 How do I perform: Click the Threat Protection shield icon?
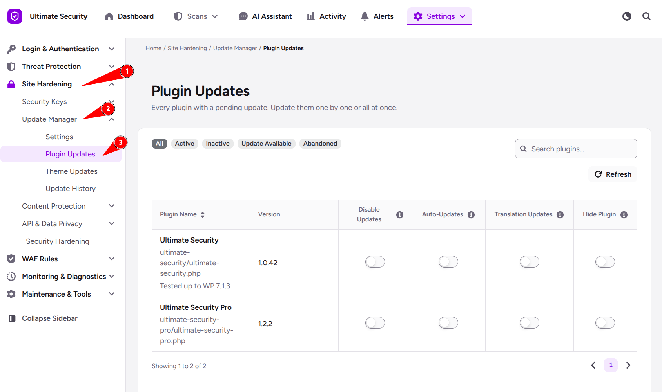pos(11,67)
